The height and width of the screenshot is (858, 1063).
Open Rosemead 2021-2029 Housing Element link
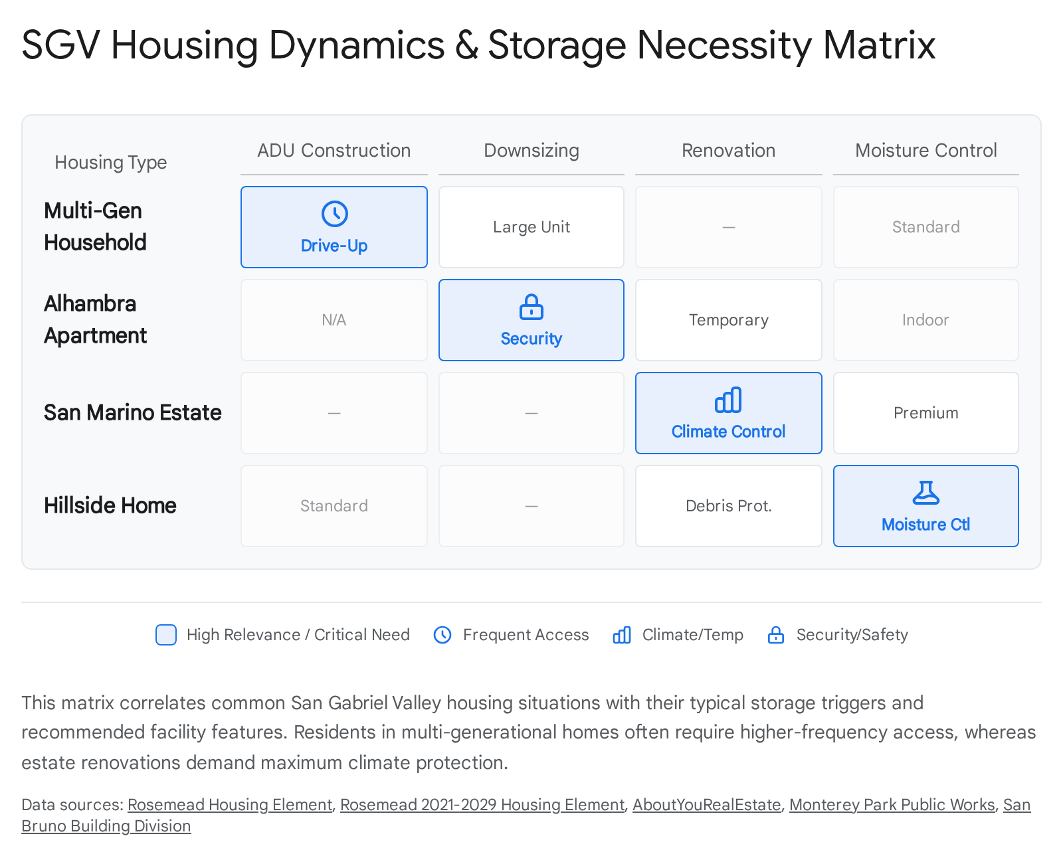(482, 804)
